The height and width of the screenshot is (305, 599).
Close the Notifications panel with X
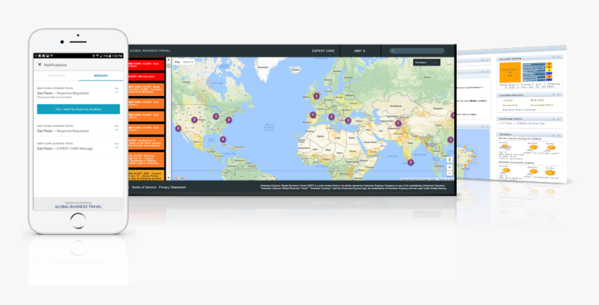[40, 65]
